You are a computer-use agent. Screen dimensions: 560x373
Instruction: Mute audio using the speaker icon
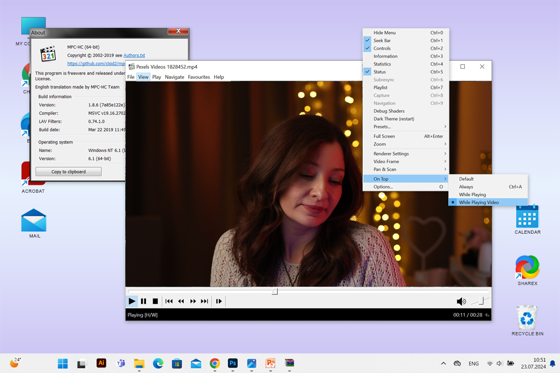click(x=461, y=301)
